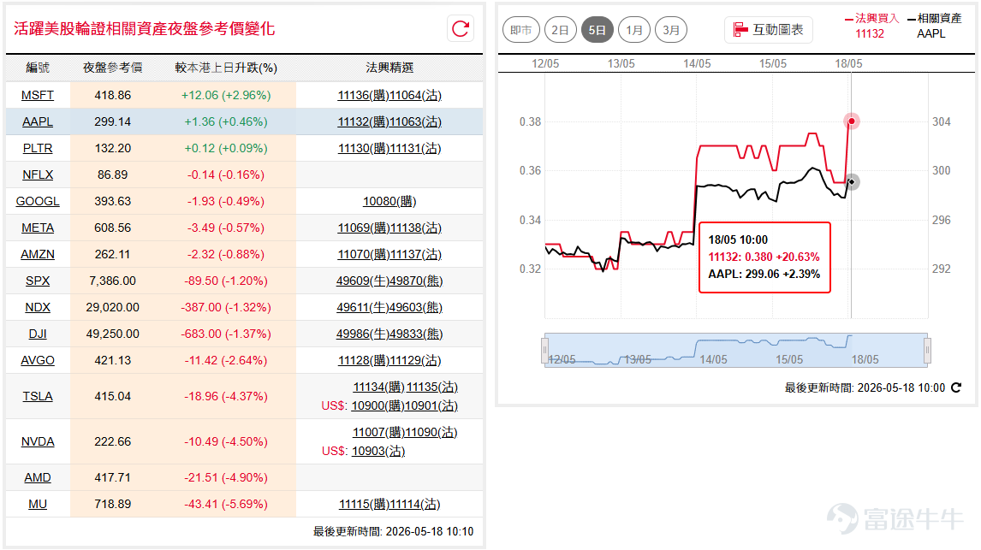Click MSFT change +12.06 (+2.96%) cell
Image resolution: width=981 pixels, height=550 pixels.
point(226,95)
